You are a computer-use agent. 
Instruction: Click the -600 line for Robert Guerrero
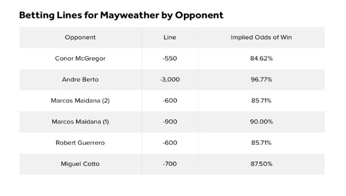click(170, 143)
